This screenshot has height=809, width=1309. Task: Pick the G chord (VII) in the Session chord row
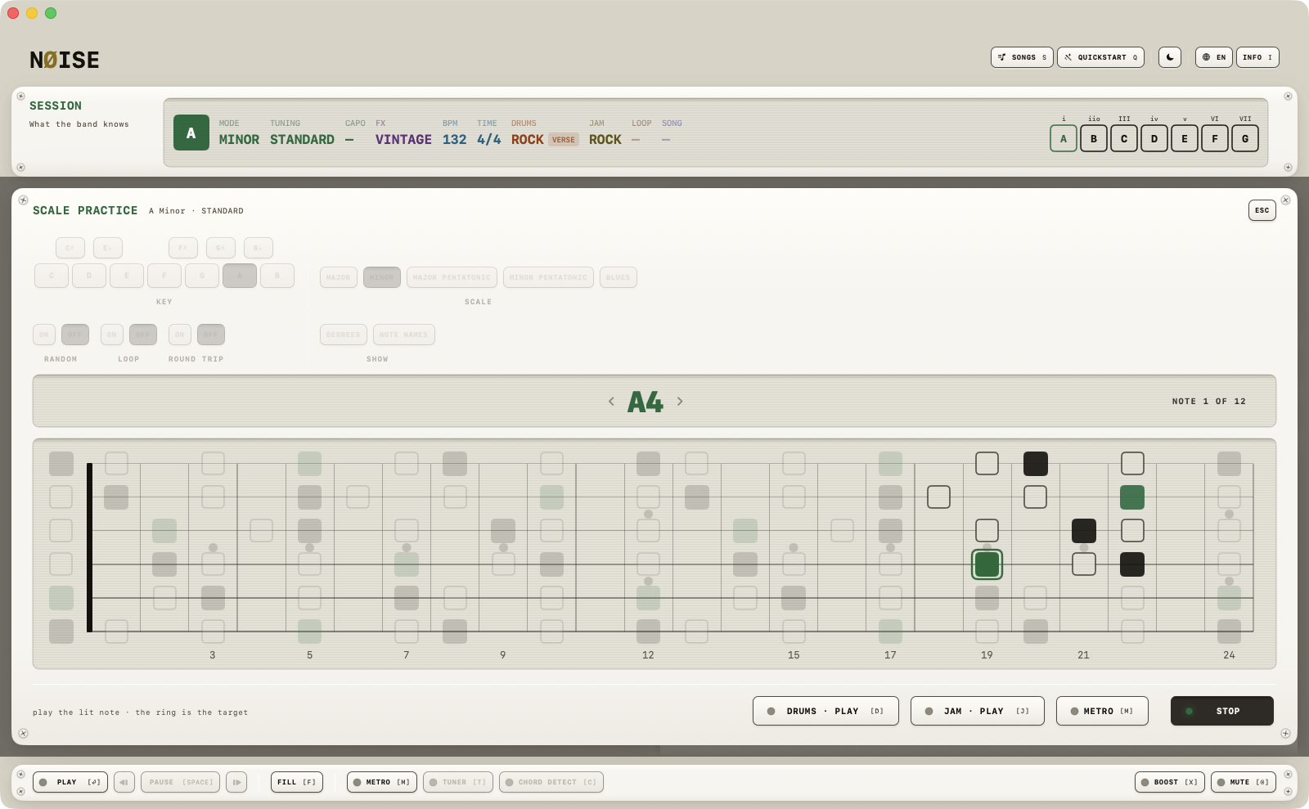coord(1245,138)
